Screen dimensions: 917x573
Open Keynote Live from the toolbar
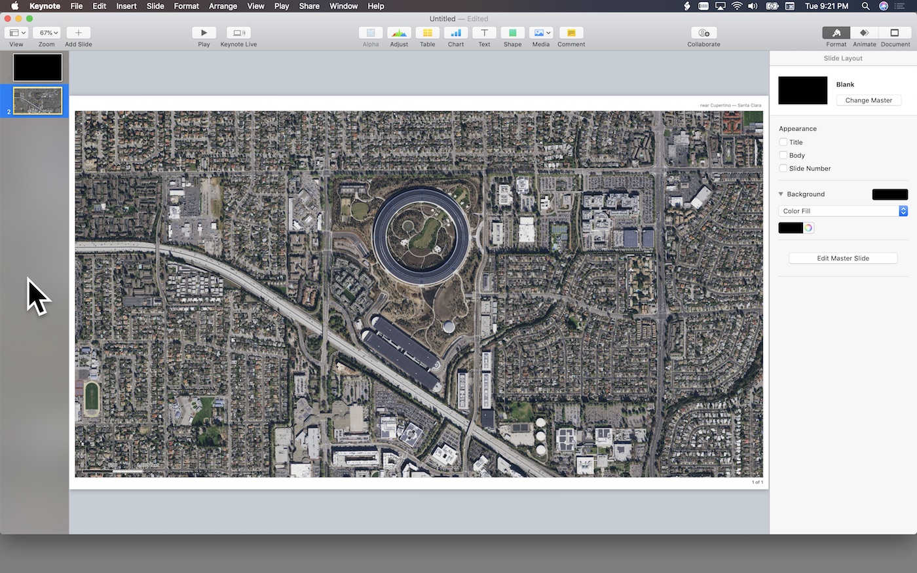pos(238,33)
